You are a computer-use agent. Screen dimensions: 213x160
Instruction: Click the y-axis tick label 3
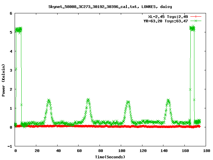point(11,70)
